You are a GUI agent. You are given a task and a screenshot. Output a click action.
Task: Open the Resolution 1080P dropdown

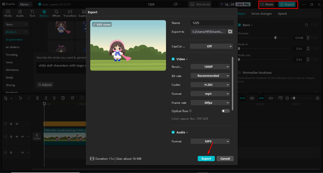pos(210,67)
